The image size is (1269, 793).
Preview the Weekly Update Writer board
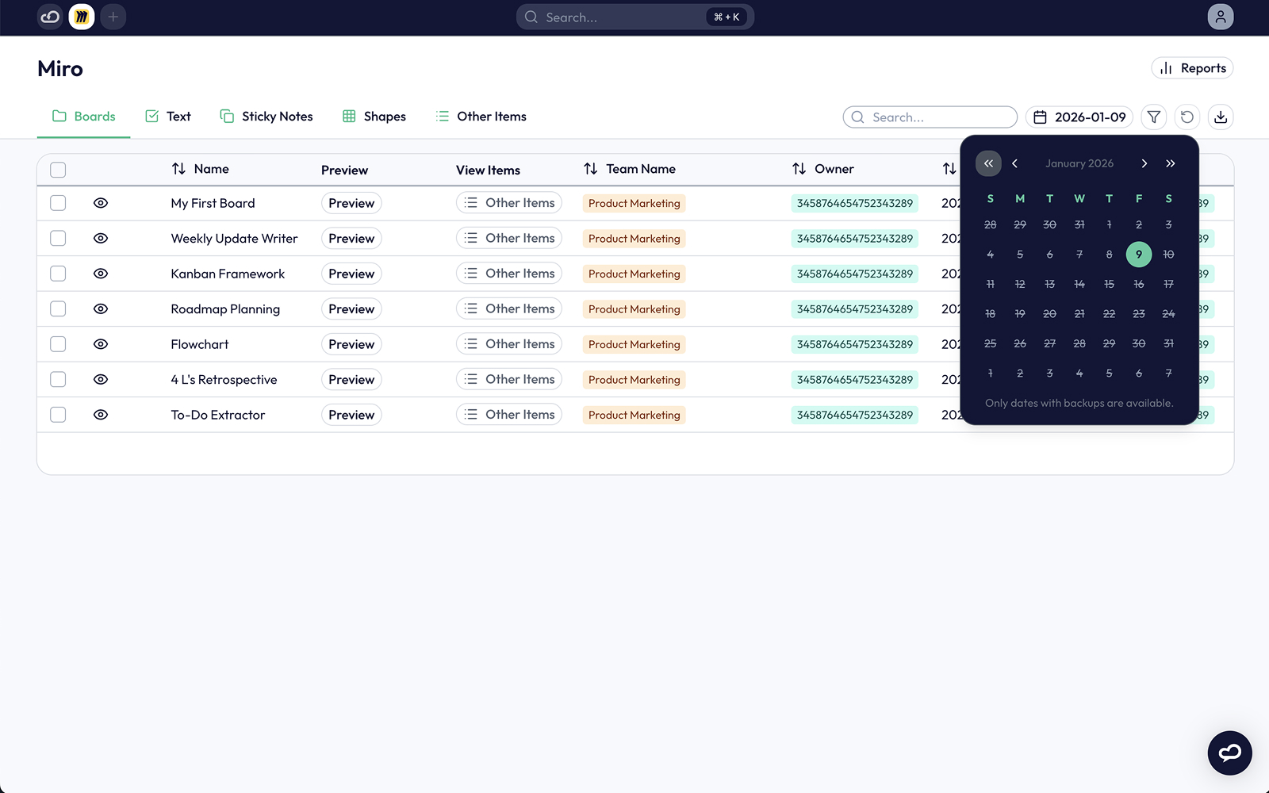click(x=351, y=238)
